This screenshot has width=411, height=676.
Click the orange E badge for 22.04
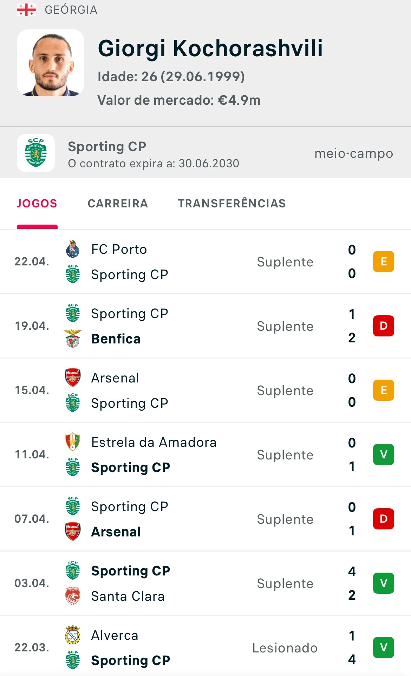(383, 262)
